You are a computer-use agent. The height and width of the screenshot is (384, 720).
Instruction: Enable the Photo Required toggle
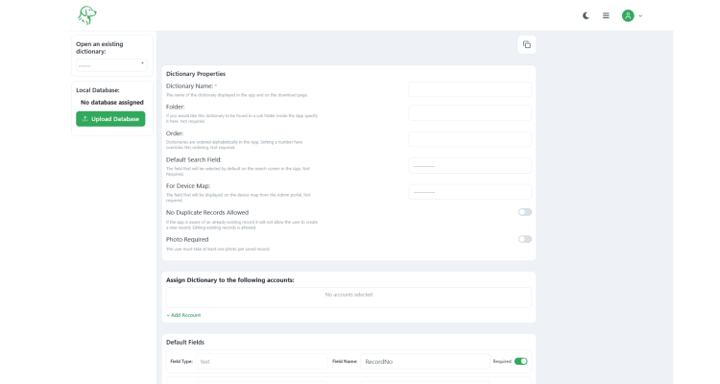(525, 239)
